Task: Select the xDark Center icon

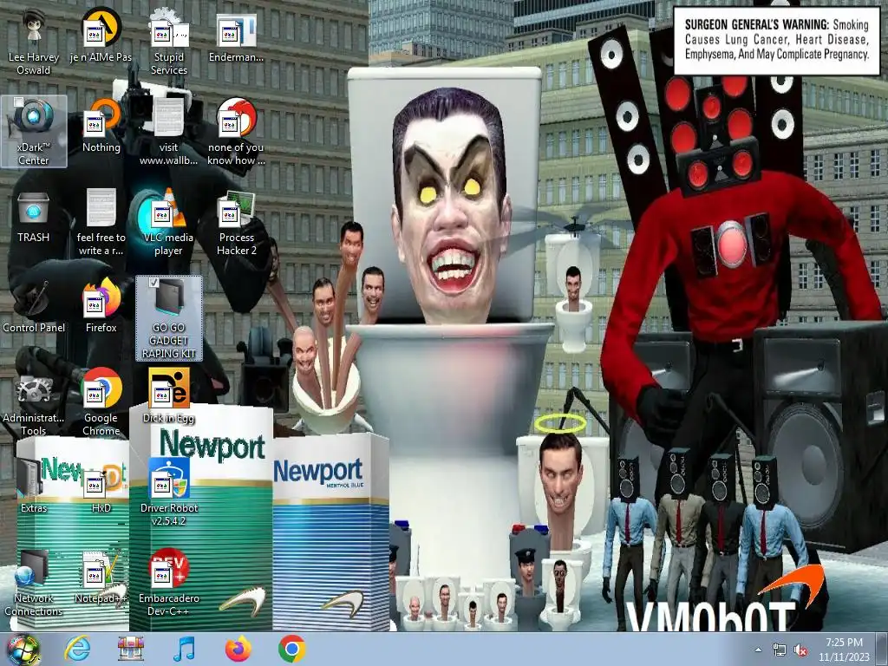Action: (x=34, y=132)
